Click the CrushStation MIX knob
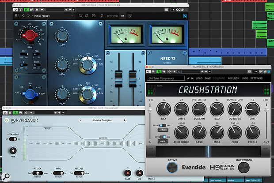This screenshot has height=183, width=274. [x=164, y=109]
